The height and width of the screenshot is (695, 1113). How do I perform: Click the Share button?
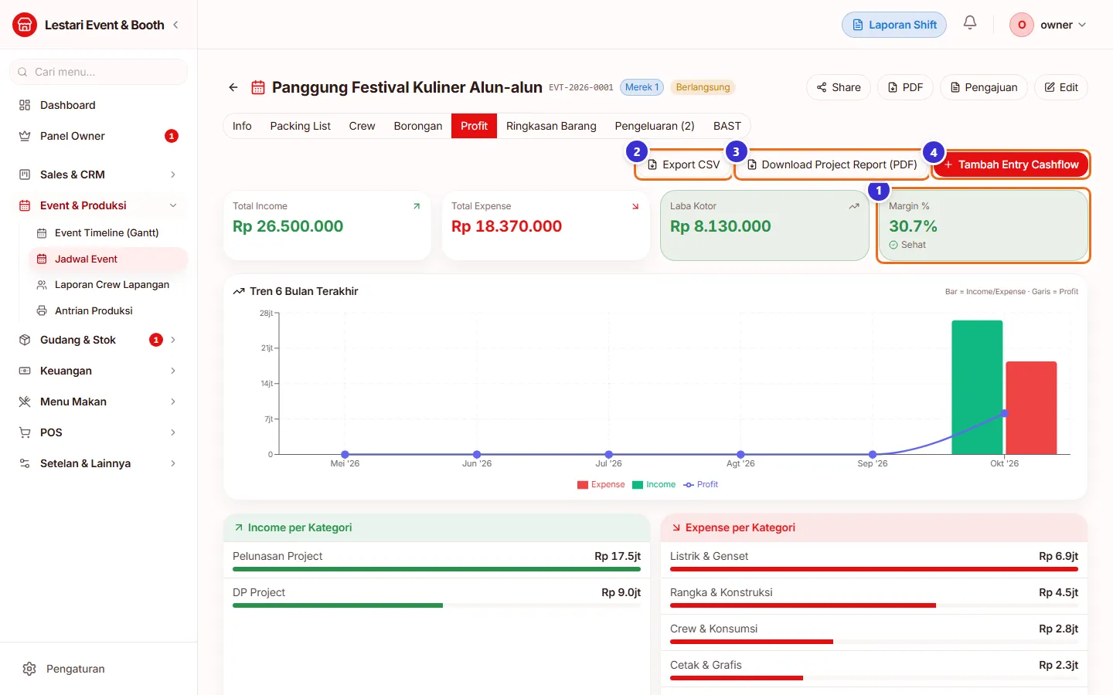(x=839, y=87)
